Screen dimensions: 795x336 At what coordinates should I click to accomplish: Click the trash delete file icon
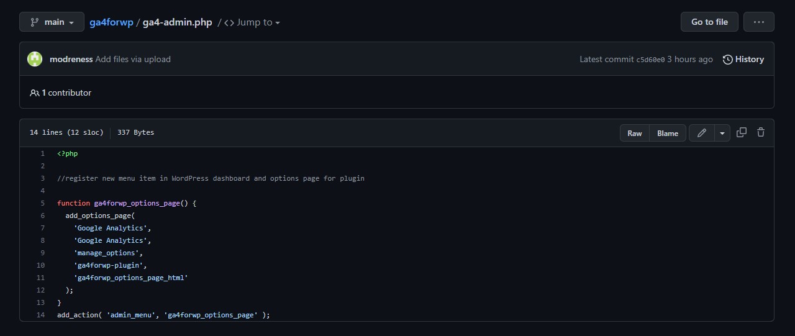(761, 132)
